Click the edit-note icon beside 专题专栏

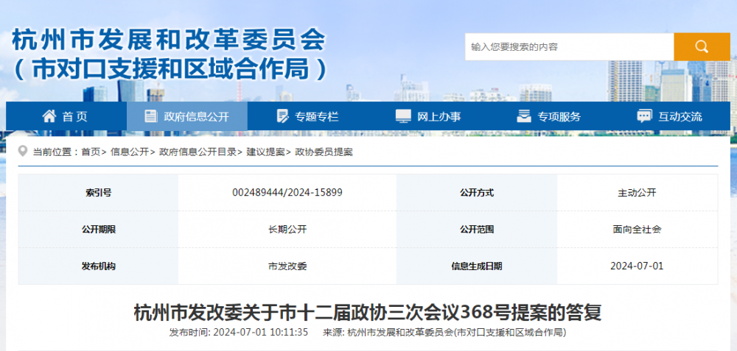(x=282, y=116)
